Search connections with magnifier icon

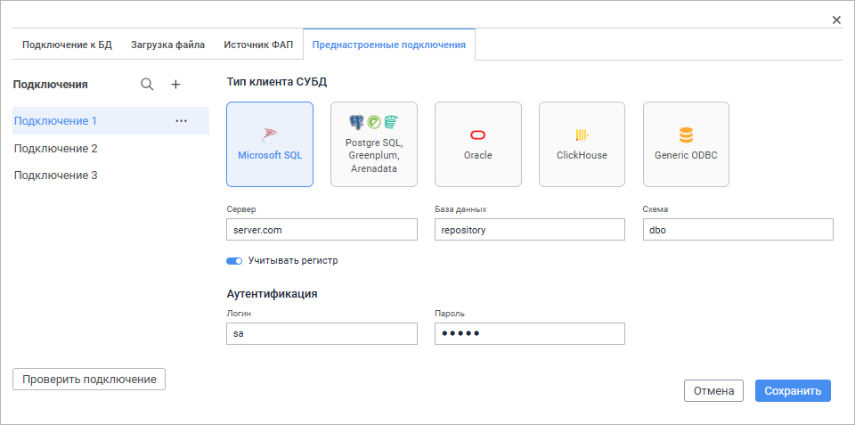(147, 85)
